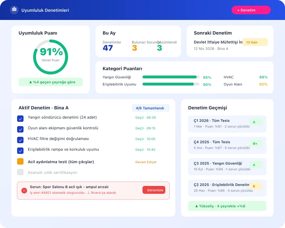Select the B+ badge on Ç4 2025
The width and height of the screenshot is (285, 228).
click(x=256, y=143)
